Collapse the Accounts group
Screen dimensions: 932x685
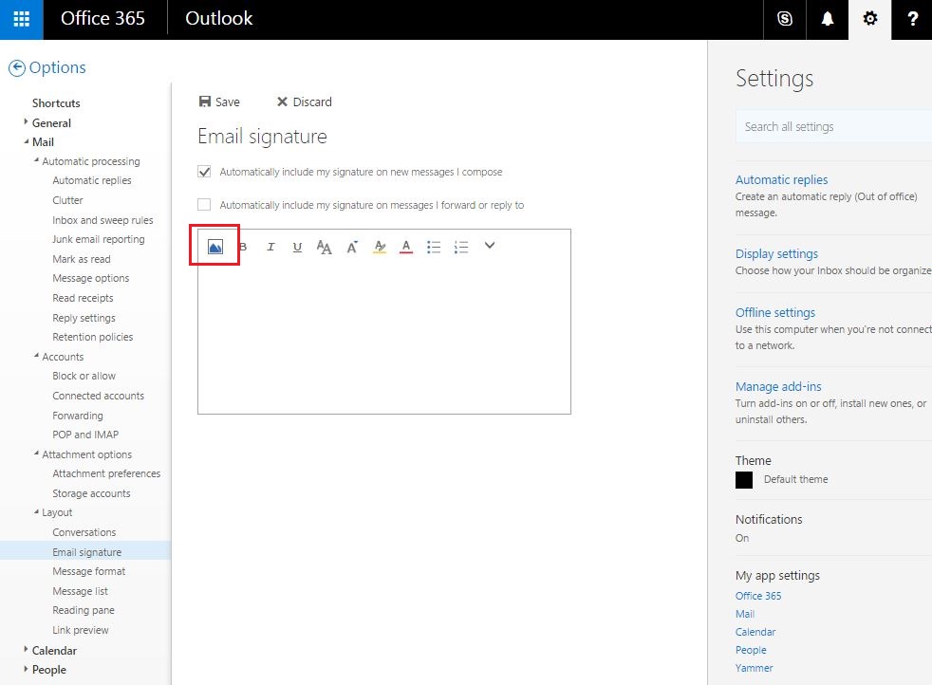pos(36,355)
